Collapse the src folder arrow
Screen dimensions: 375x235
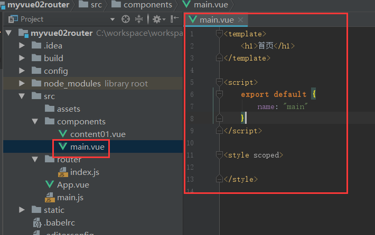click(x=22, y=96)
